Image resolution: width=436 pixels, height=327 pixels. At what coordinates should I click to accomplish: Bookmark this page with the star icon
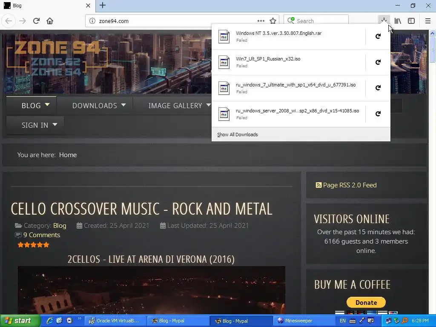click(x=273, y=21)
